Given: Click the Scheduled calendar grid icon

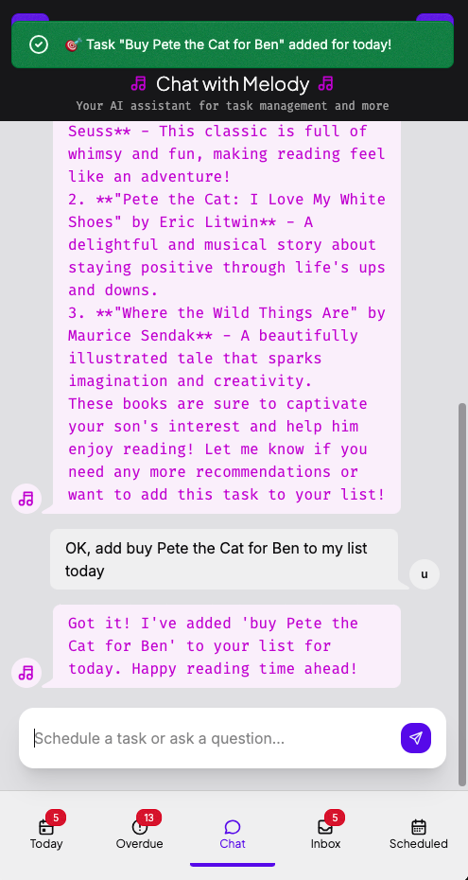Looking at the screenshot, I should 418,827.
